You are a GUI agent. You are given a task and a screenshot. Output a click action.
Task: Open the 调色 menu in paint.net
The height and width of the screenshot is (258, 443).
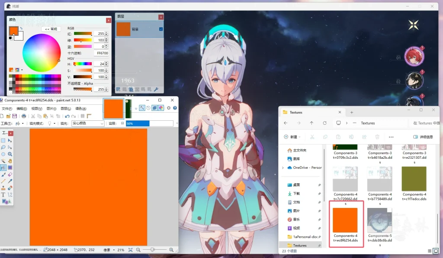pos(80,109)
